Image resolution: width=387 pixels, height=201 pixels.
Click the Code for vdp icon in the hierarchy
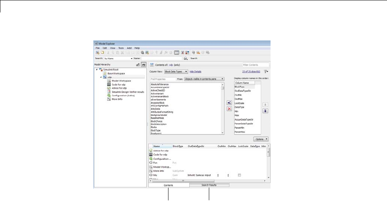[109, 84]
